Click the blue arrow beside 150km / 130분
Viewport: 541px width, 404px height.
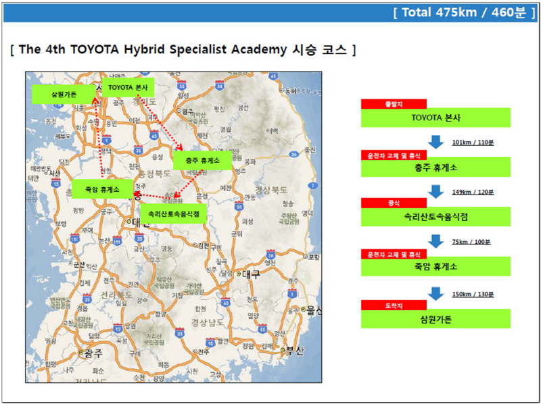point(436,294)
